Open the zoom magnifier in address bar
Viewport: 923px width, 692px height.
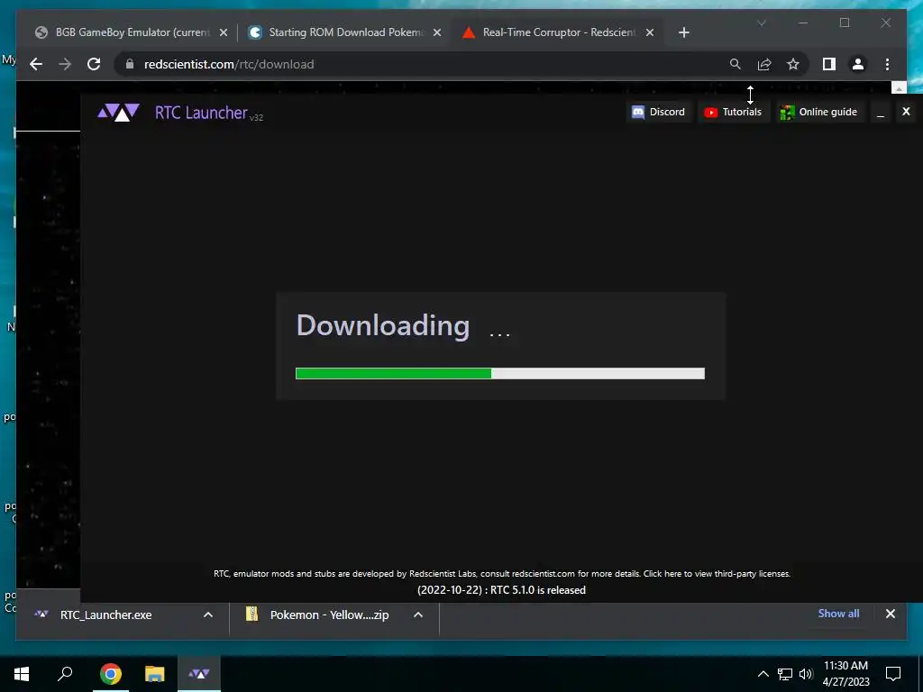[x=736, y=64]
